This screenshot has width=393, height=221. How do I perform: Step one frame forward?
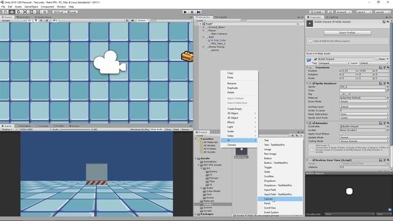click(x=198, y=12)
